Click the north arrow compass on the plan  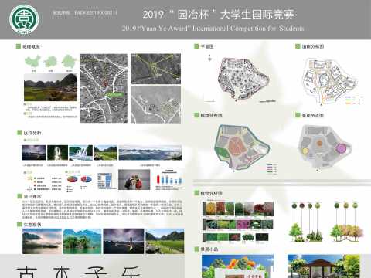coord(209,58)
